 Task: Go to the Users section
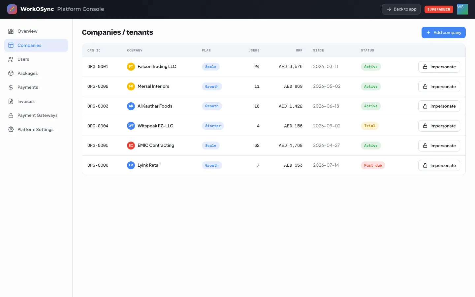[x=36, y=59]
